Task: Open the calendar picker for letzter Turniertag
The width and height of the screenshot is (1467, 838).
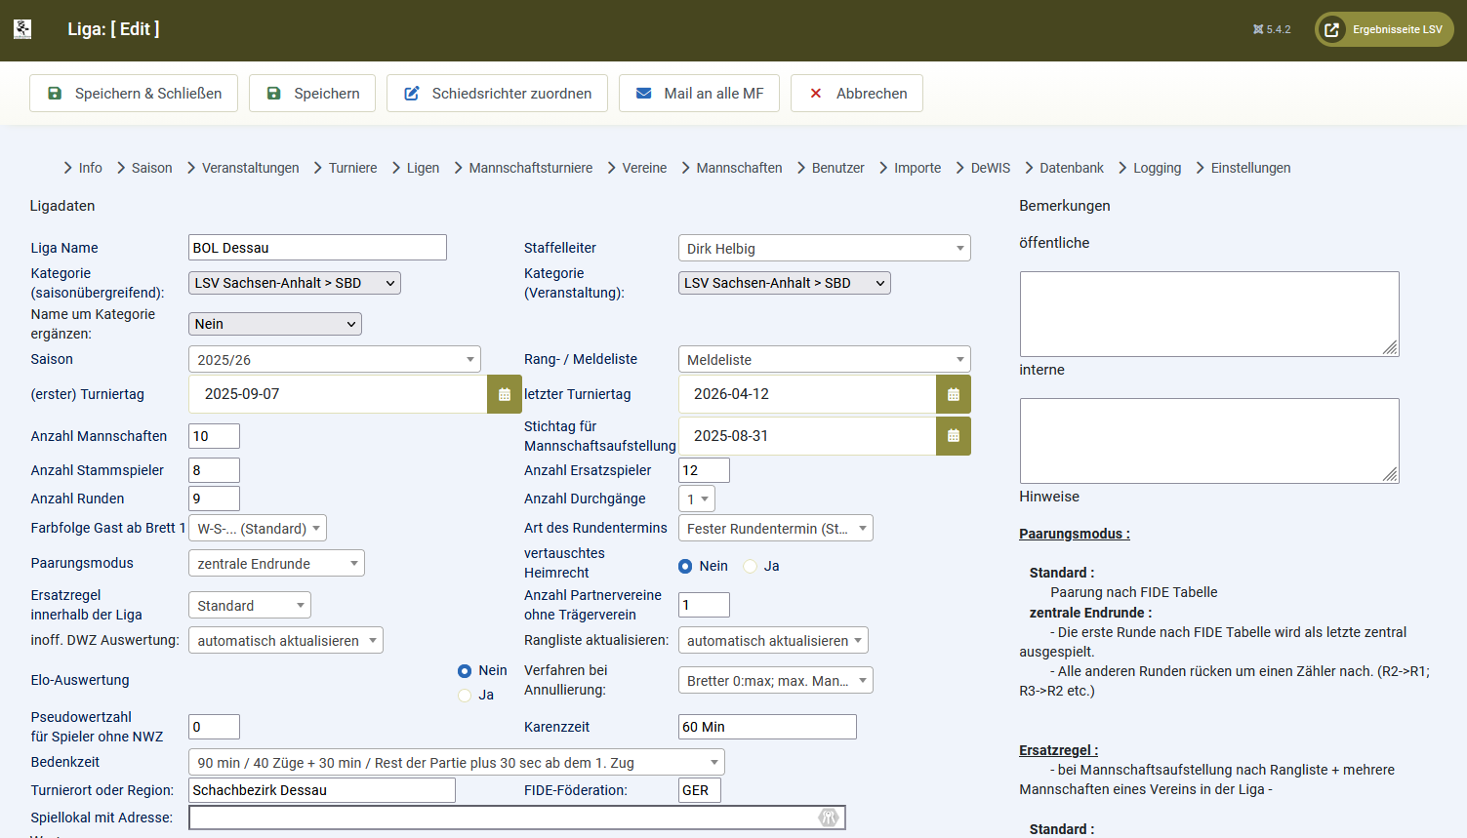Action: [x=955, y=394]
